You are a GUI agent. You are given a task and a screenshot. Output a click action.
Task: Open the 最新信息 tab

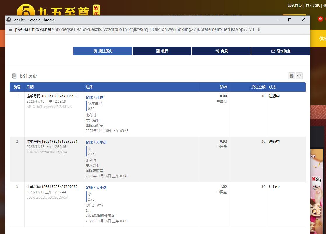point(281,51)
